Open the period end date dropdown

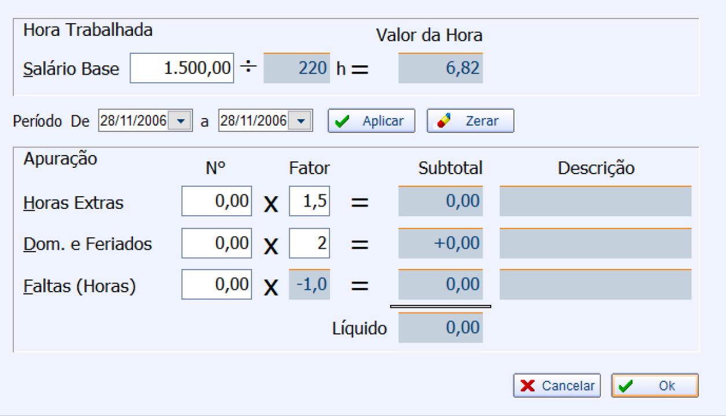point(302,121)
